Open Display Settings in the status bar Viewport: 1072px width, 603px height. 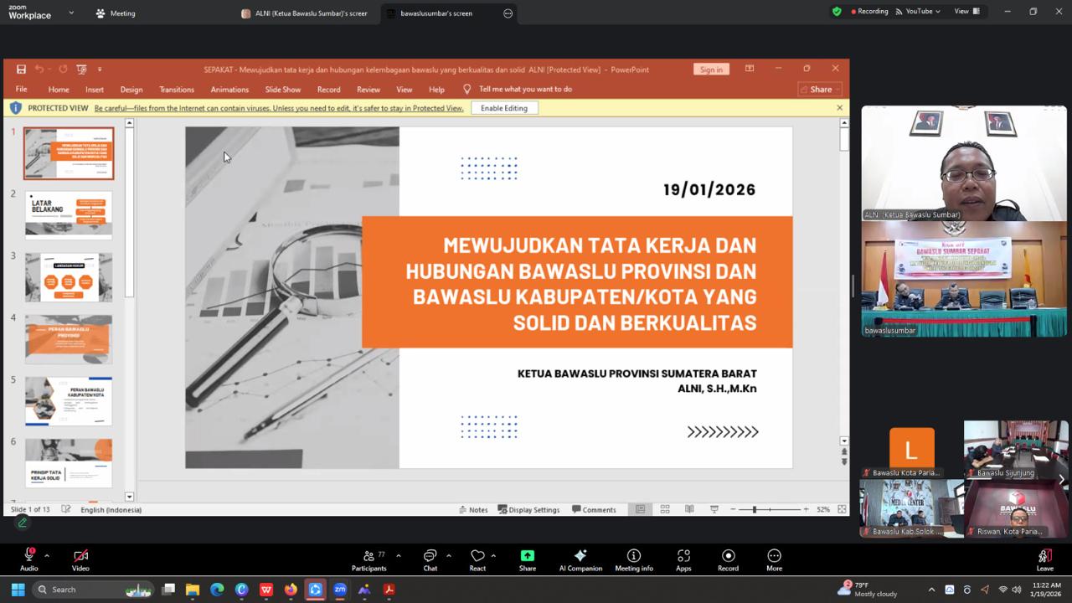tap(528, 509)
